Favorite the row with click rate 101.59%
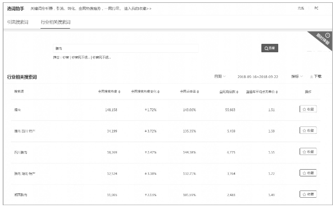Image resolution: width=335 pixels, height=209 pixels. [x=308, y=194]
